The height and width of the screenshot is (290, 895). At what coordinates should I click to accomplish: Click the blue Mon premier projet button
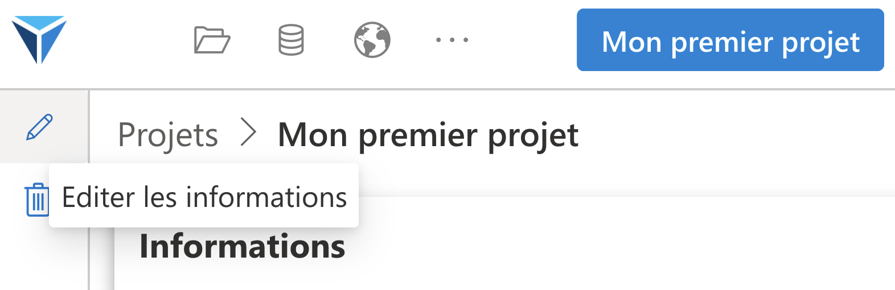tap(730, 40)
